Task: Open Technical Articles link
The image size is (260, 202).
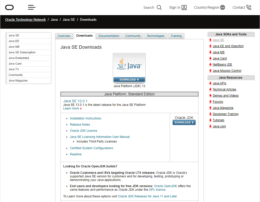Action: click(224, 89)
